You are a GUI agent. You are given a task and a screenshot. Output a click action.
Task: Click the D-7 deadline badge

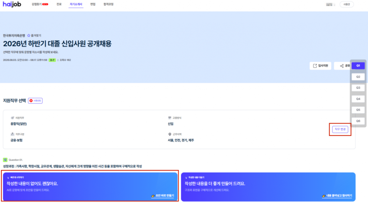click(52, 60)
